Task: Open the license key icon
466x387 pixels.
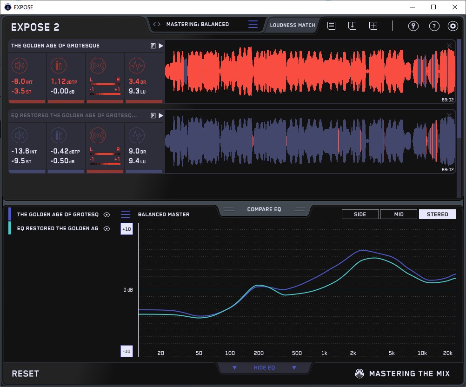Action: pyautogui.click(x=413, y=26)
